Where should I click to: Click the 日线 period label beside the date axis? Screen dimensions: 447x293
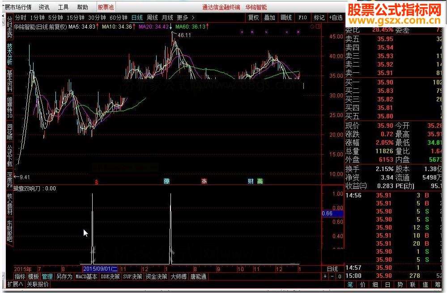(332, 269)
